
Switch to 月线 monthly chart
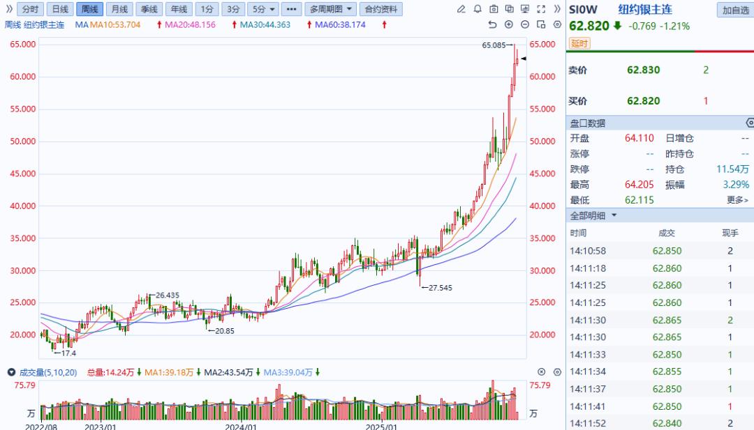119,9
